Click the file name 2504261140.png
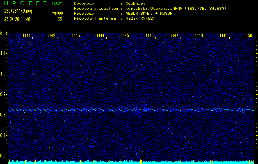The height and width of the screenshot is (164, 258). 18,11
